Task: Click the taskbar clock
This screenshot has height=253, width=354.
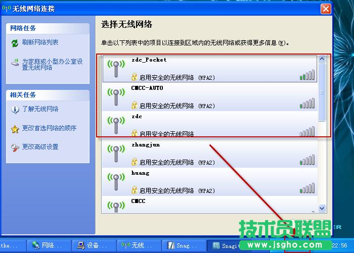Action: [339, 245]
